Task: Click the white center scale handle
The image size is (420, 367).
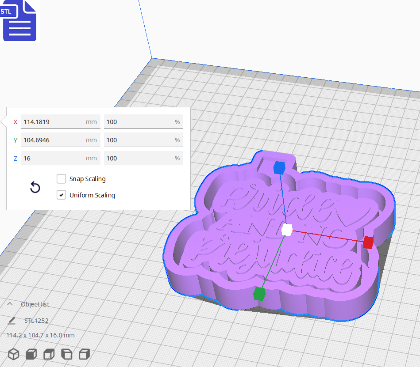Action: coord(286,229)
